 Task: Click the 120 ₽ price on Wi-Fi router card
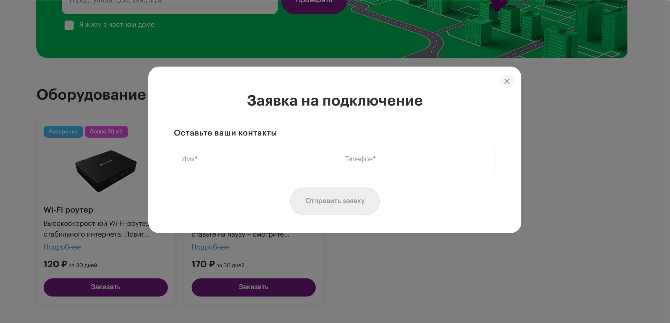click(53, 264)
